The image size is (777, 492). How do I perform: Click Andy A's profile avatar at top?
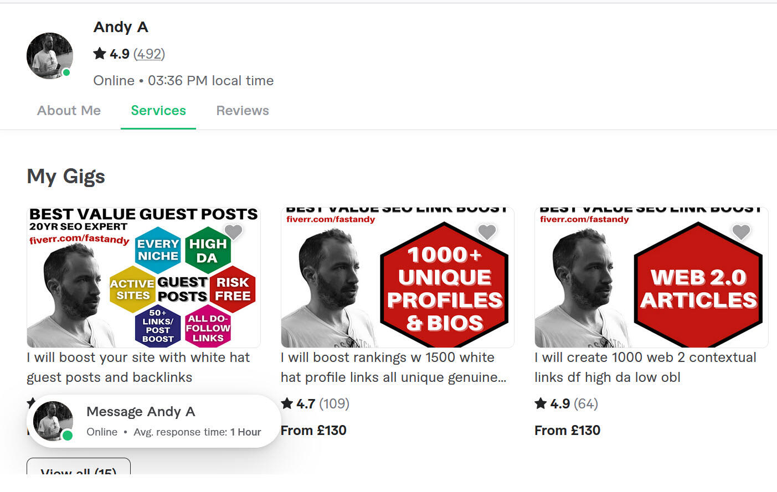click(x=50, y=55)
